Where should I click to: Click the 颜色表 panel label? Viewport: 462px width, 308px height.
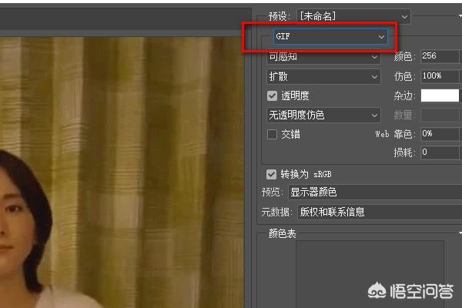click(282, 234)
